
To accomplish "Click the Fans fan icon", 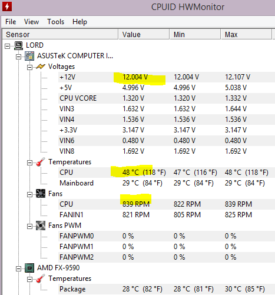I will point(41,194).
